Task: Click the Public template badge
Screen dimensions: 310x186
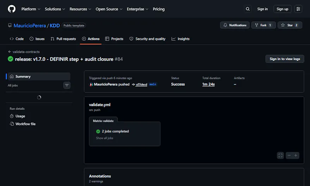Action: coord(74,26)
